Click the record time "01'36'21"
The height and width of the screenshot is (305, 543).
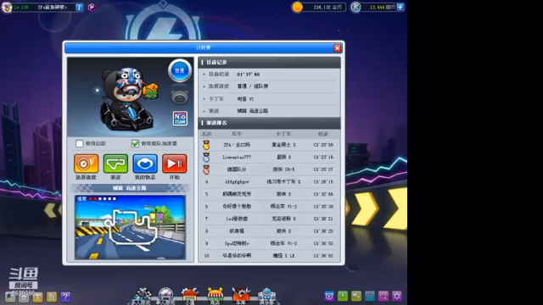coord(323,219)
